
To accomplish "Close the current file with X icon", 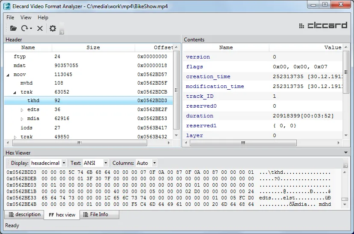I will pos(40,28).
